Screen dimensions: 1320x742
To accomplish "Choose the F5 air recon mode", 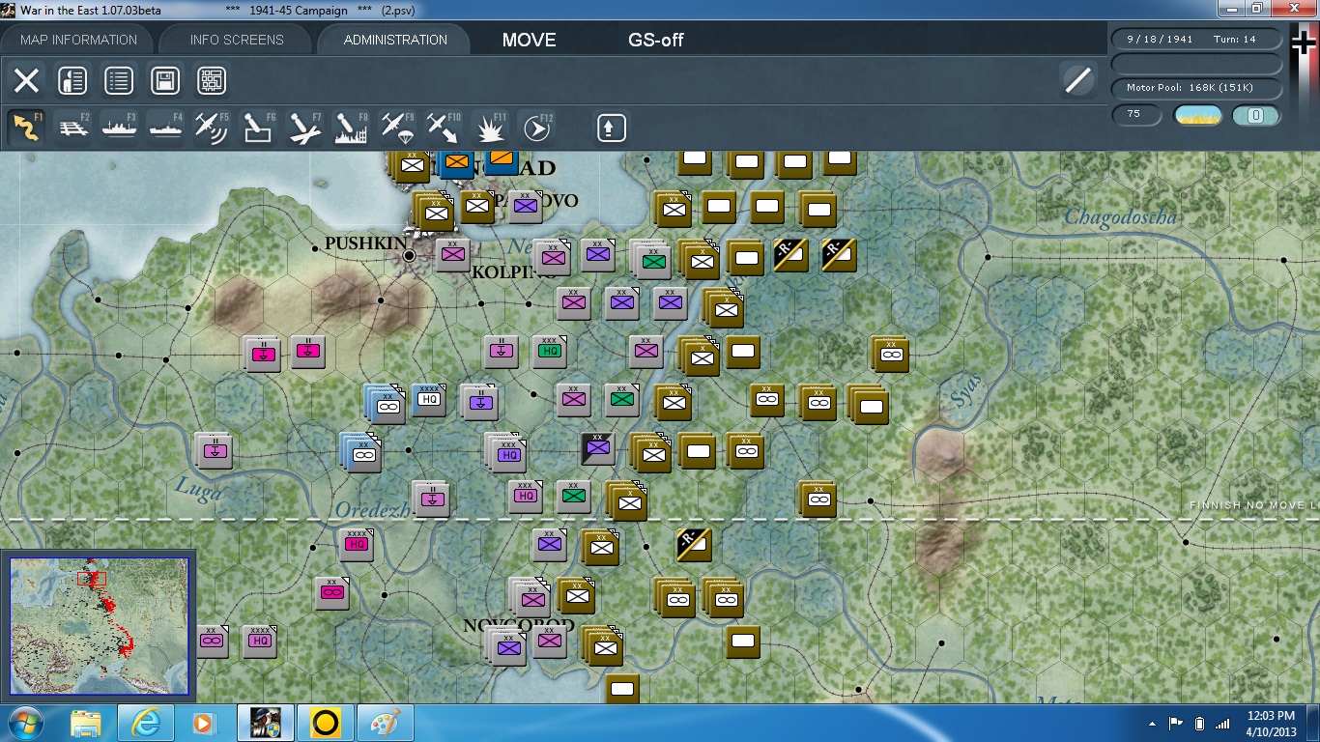I will click(x=212, y=128).
